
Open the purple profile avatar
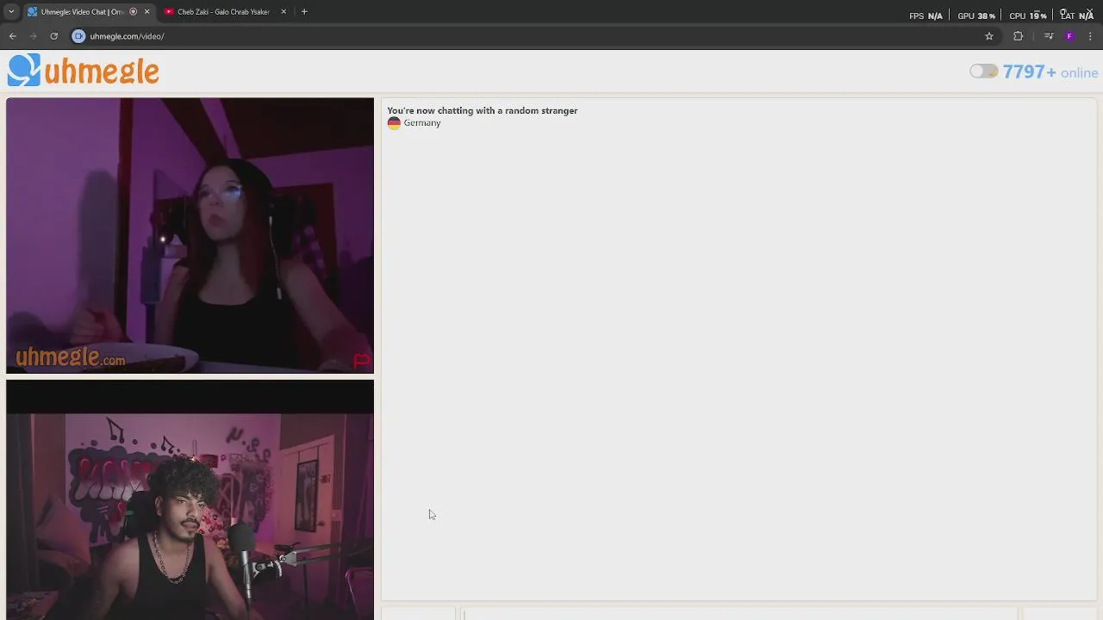click(x=1069, y=36)
